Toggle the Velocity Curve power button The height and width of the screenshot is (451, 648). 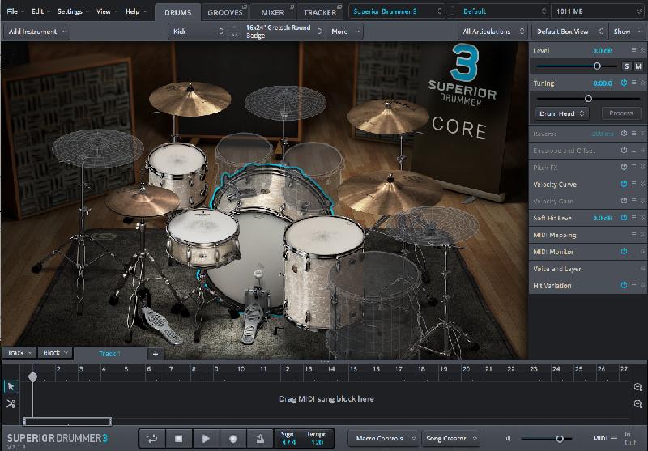(x=624, y=184)
